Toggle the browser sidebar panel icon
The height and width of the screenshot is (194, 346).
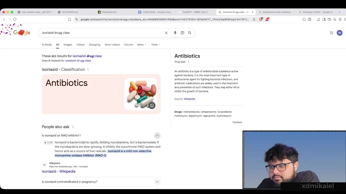[x=324, y=19]
